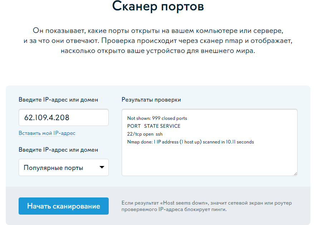Click the '22/tcp open ssh' result line

click(x=145, y=134)
